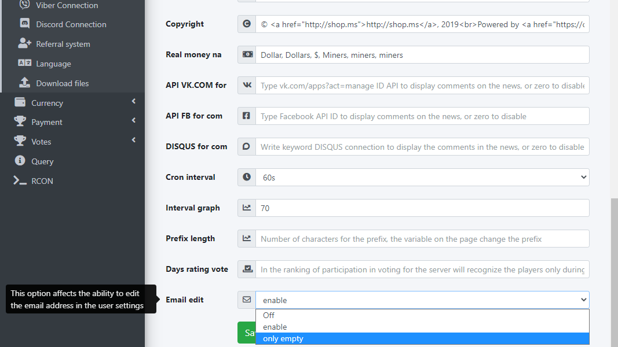618x347 pixels.
Task: Go to Referral system page
Action: click(x=63, y=44)
